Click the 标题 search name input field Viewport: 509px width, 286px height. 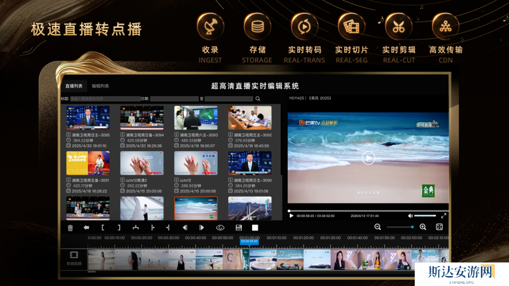(x=105, y=99)
